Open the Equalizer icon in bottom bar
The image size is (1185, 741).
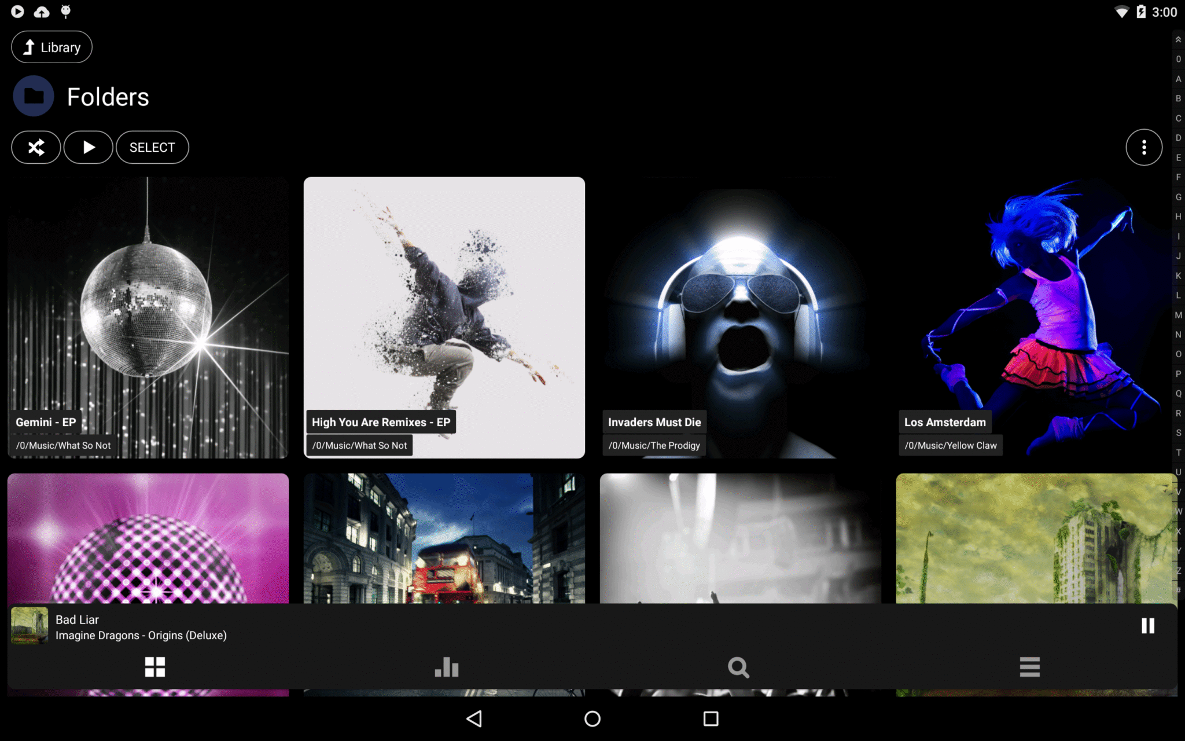coord(447,667)
